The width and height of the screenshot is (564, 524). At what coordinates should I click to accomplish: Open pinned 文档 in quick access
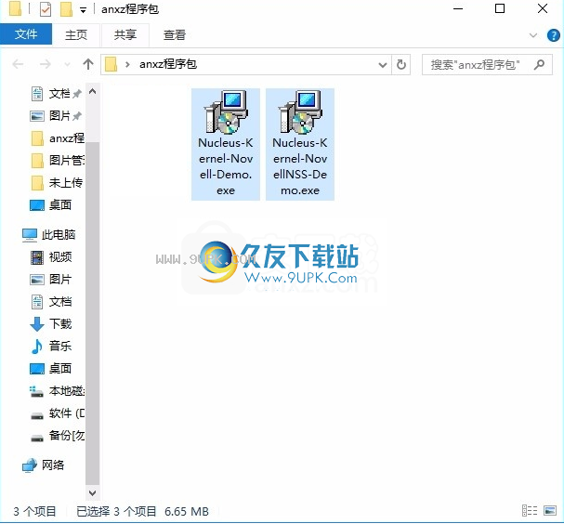click(56, 94)
